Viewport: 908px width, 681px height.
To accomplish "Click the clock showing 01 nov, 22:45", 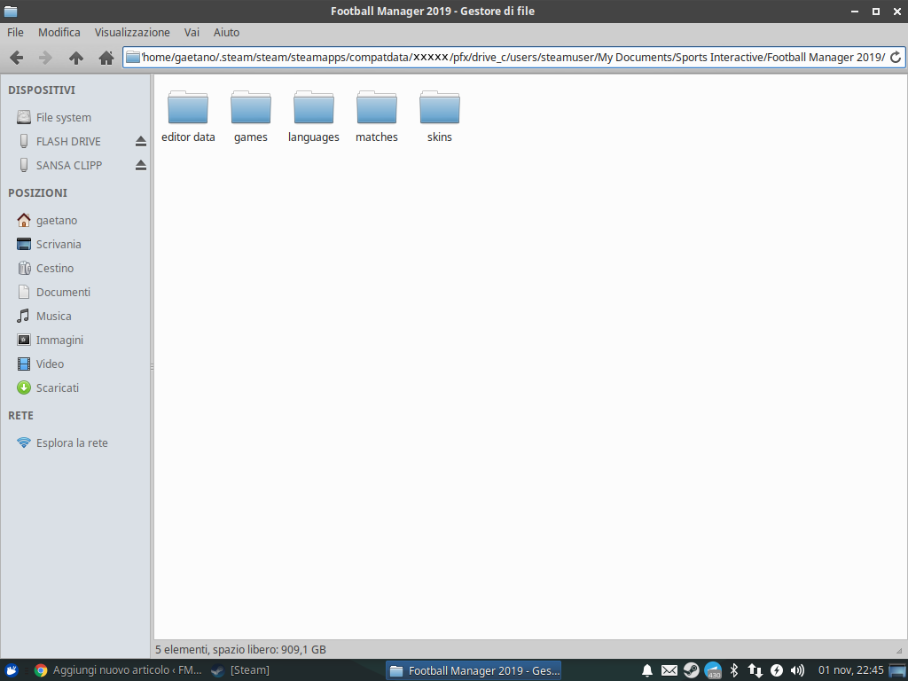I will (x=850, y=670).
